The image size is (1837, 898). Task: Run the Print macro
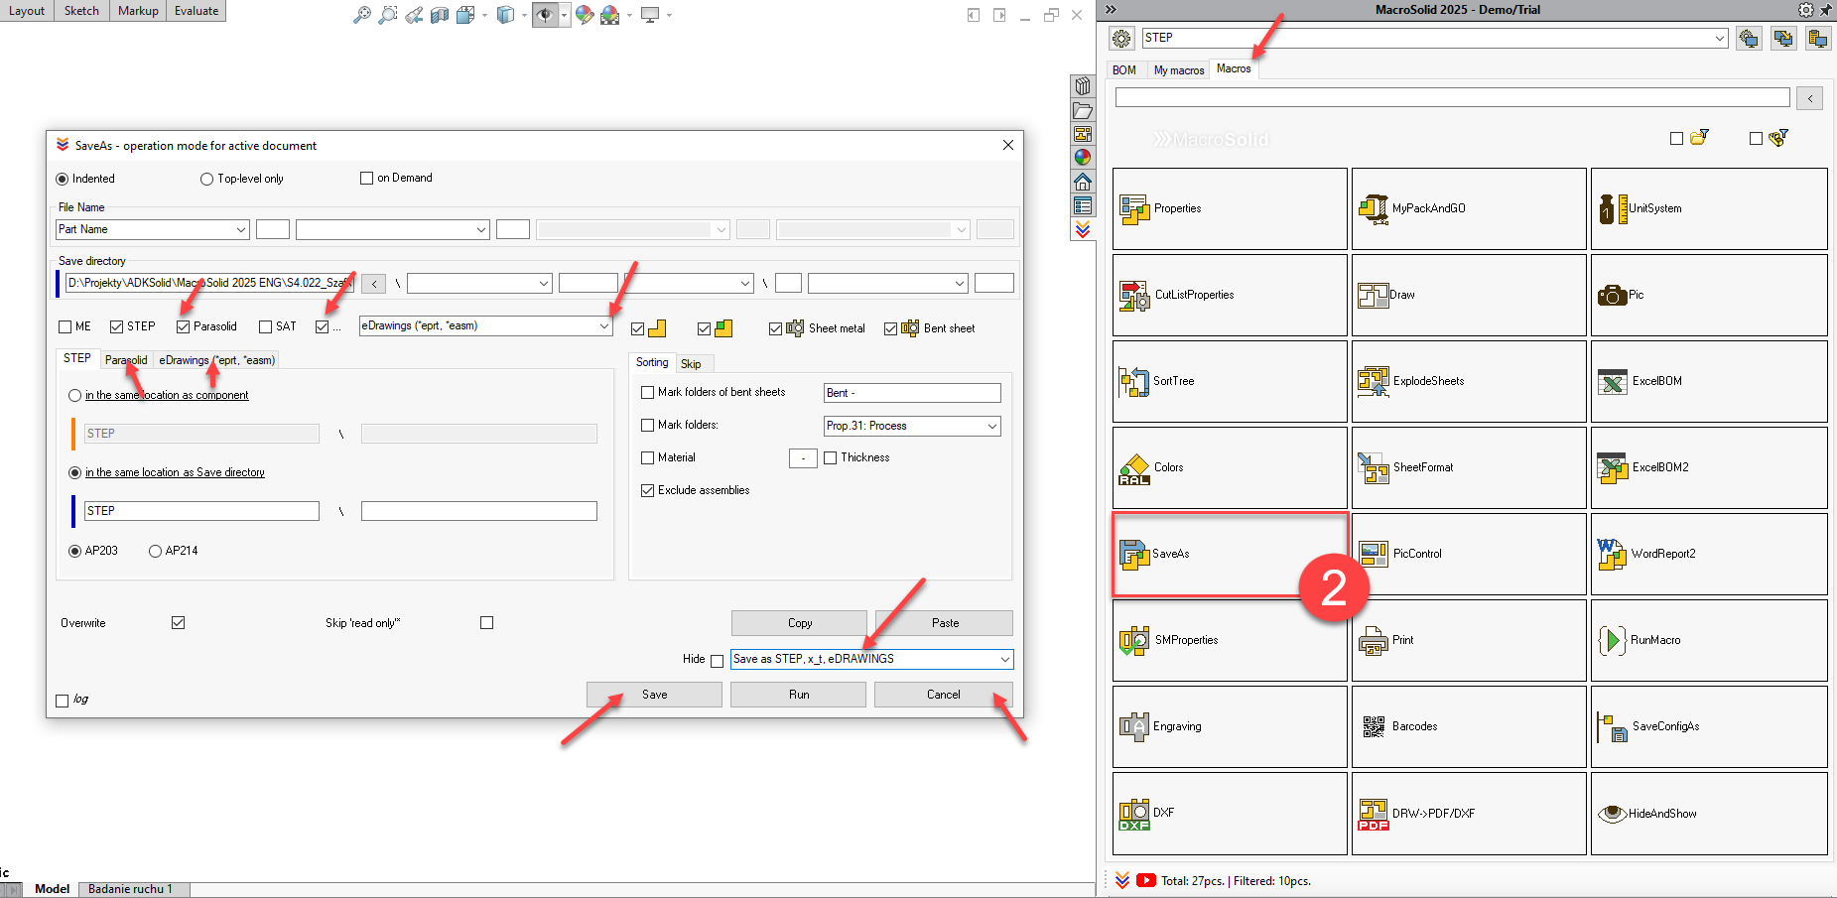pos(1469,640)
